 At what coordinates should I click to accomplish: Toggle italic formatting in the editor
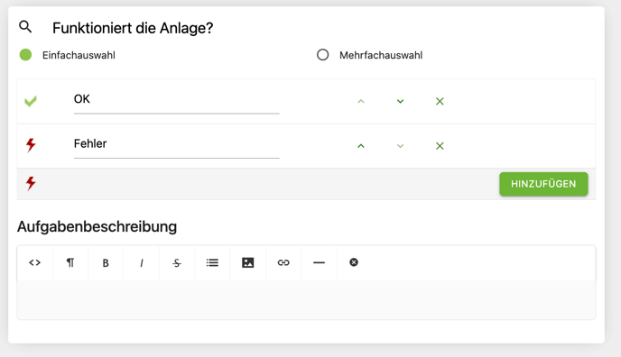click(x=142, y=262)
